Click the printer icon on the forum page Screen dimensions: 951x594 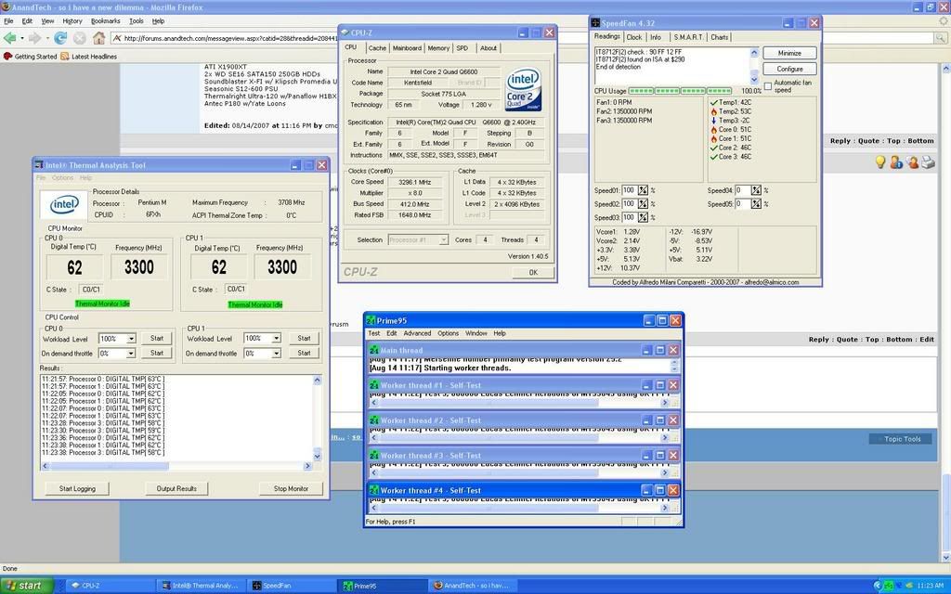[x=928, y=161]
